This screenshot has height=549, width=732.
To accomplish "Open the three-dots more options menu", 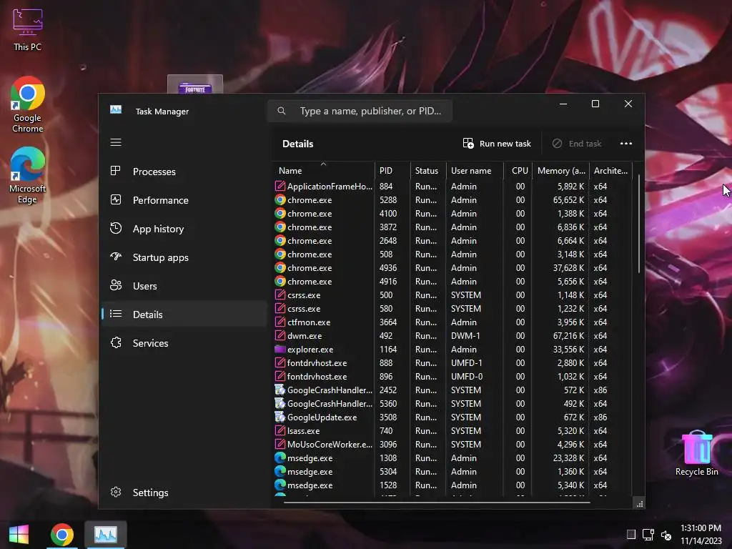I will point(626,143).
